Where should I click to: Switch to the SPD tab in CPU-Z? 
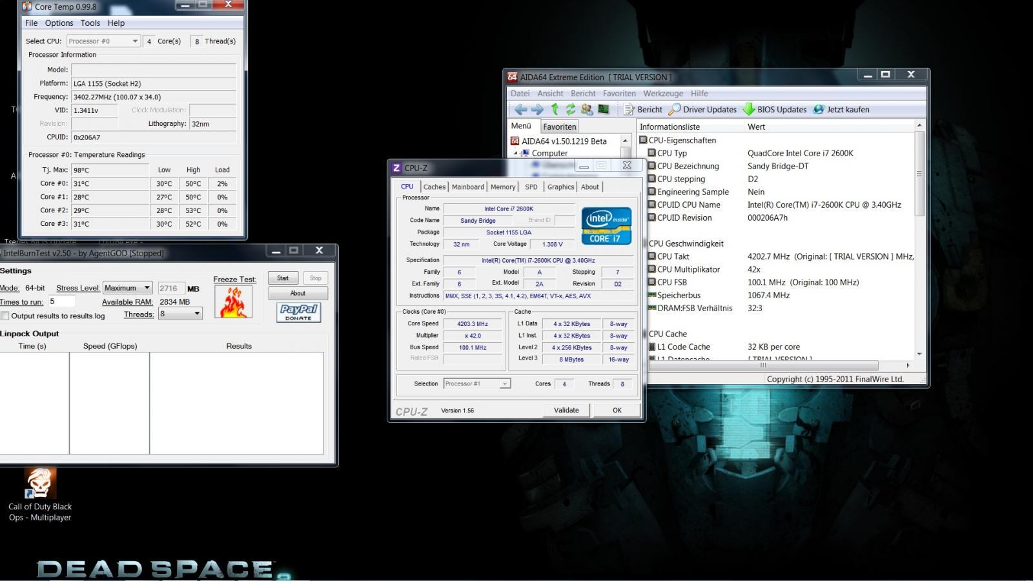point(531,187)
